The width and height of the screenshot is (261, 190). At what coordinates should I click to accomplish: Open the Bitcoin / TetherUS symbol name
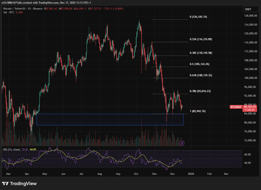coord(14,8)
